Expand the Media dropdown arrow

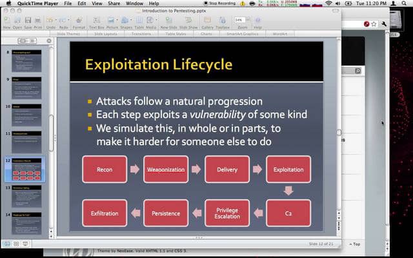[156, 20]
